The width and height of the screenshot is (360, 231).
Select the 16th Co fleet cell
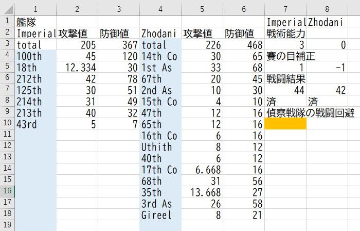point(160,135)
